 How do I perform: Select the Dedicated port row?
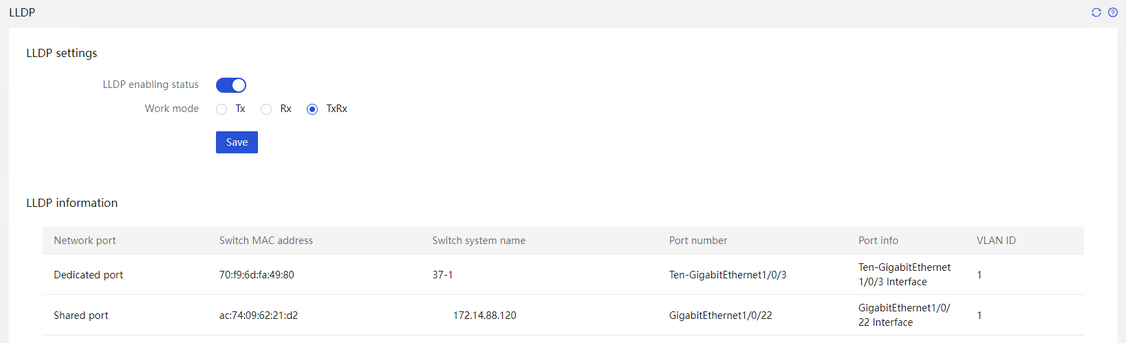563,274
